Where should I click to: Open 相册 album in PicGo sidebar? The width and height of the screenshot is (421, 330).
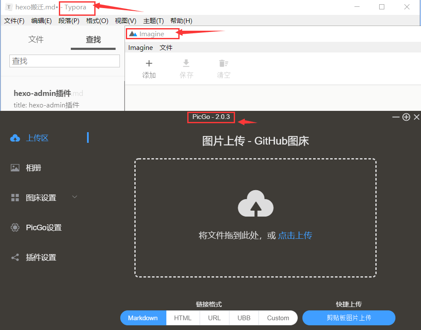tap(33, 168)
